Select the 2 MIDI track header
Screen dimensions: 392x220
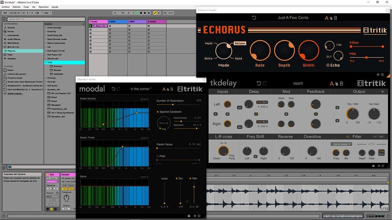coord(118,22)
